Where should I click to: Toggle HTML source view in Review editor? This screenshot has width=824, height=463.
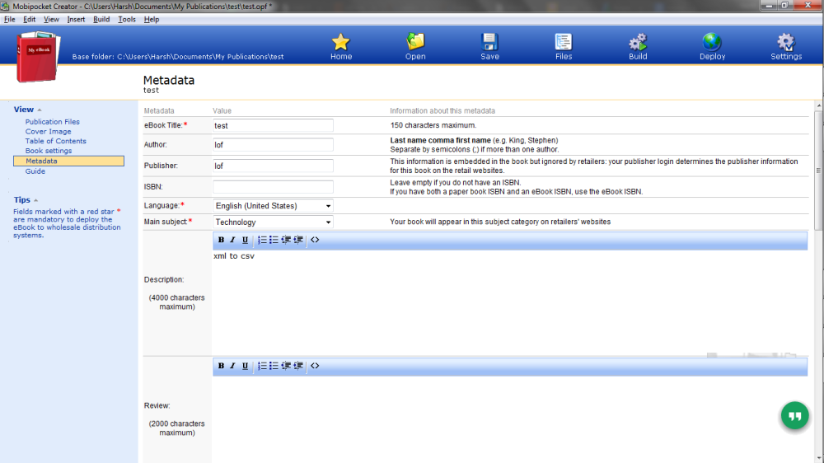coord(315,366)
